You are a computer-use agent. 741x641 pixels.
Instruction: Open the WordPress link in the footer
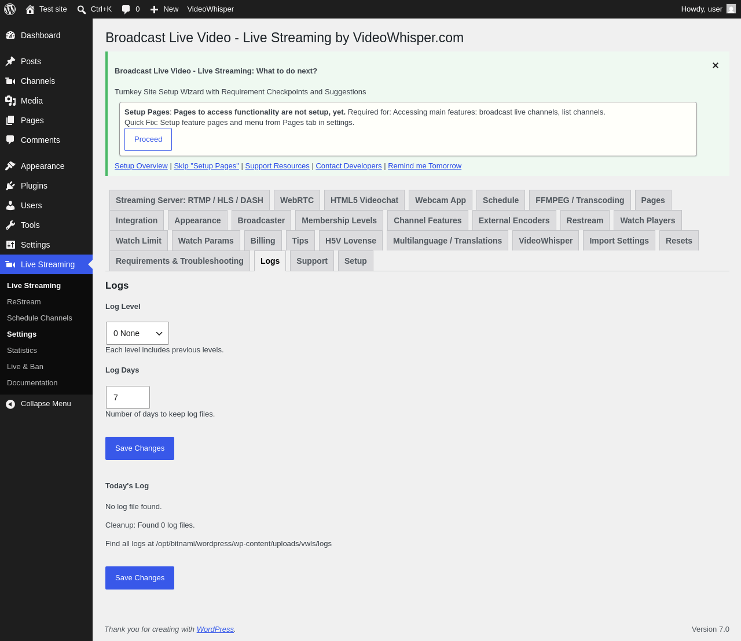(x=215, y=629)
